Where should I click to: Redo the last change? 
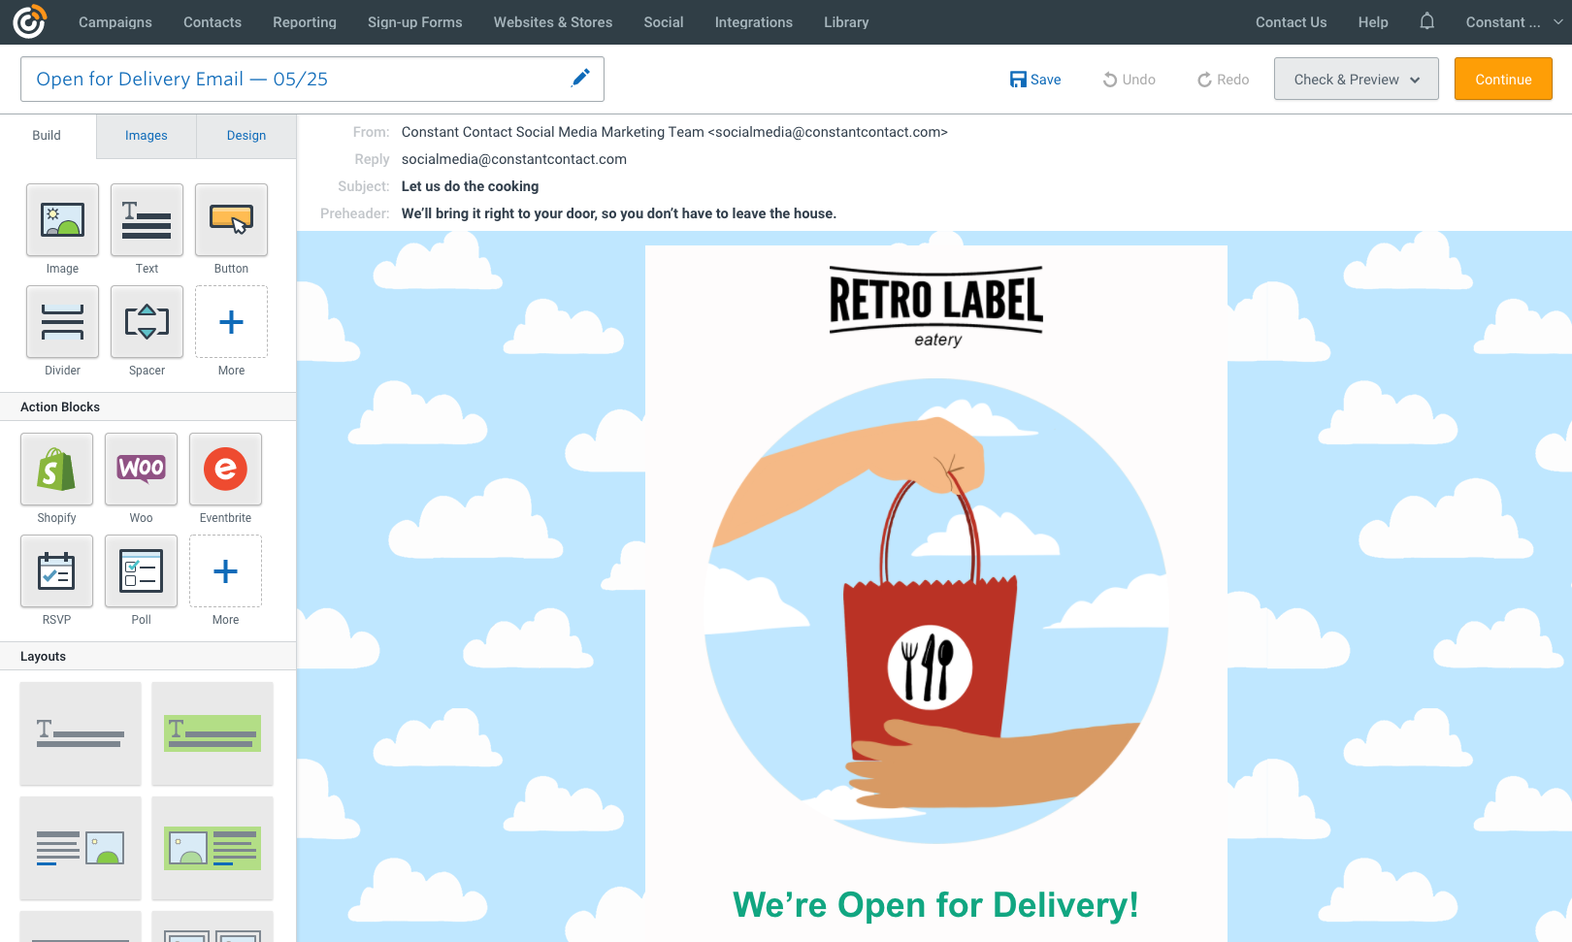click(1223, 80)
